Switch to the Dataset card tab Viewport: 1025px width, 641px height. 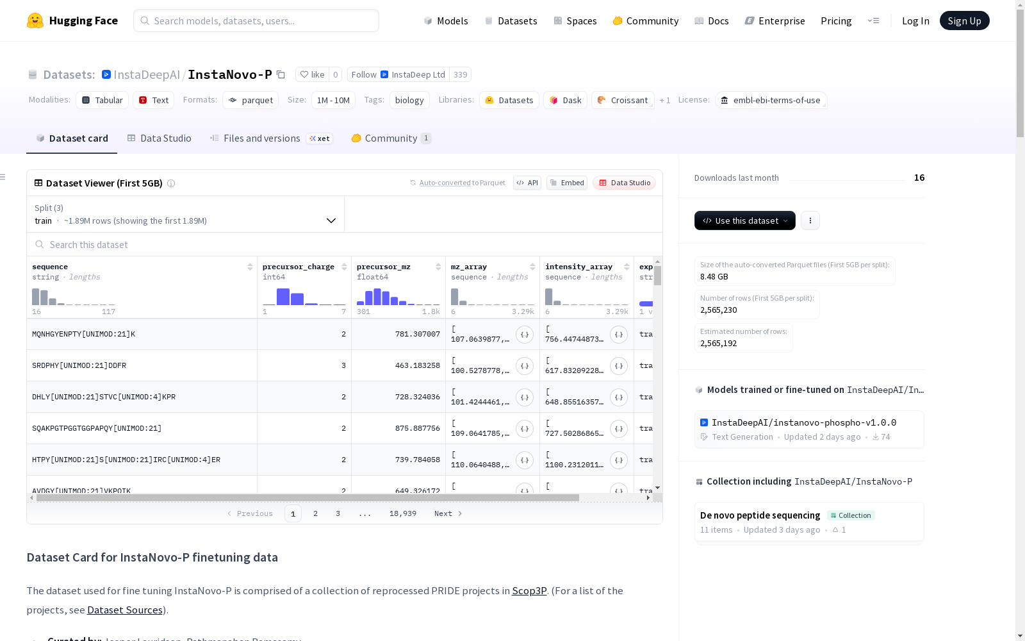click(72, 138)
